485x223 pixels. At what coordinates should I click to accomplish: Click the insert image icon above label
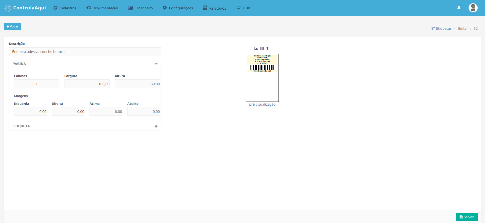tap(256, 49)
